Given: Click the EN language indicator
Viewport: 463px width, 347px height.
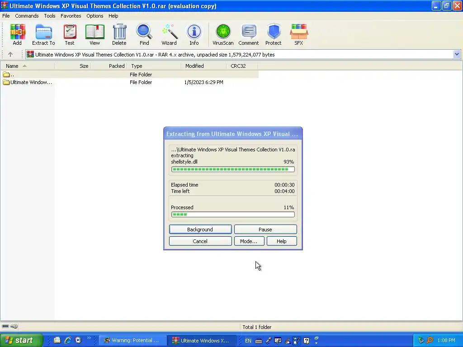Looking at the screenshot, I should [x=248, y=341].
